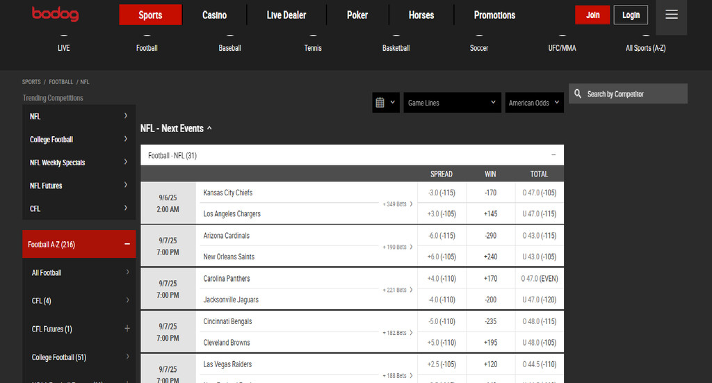The width and height of the screenshot is (712, 383).
Task: Select Over 47.0 (-105) Chiefs game
Action: pos(540,193)
